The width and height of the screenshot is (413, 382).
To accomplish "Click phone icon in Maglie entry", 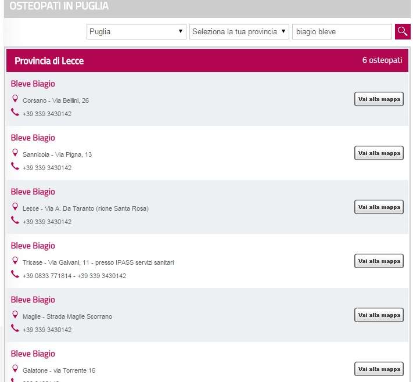I will point(15,328).
